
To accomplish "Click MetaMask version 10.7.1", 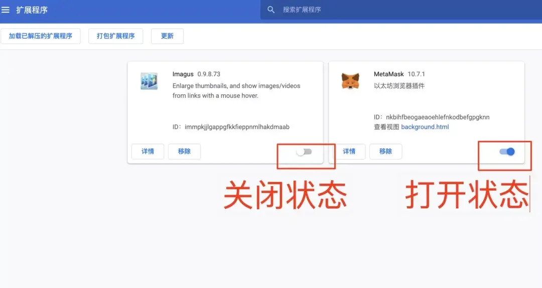I will click(x=416, y=74).
